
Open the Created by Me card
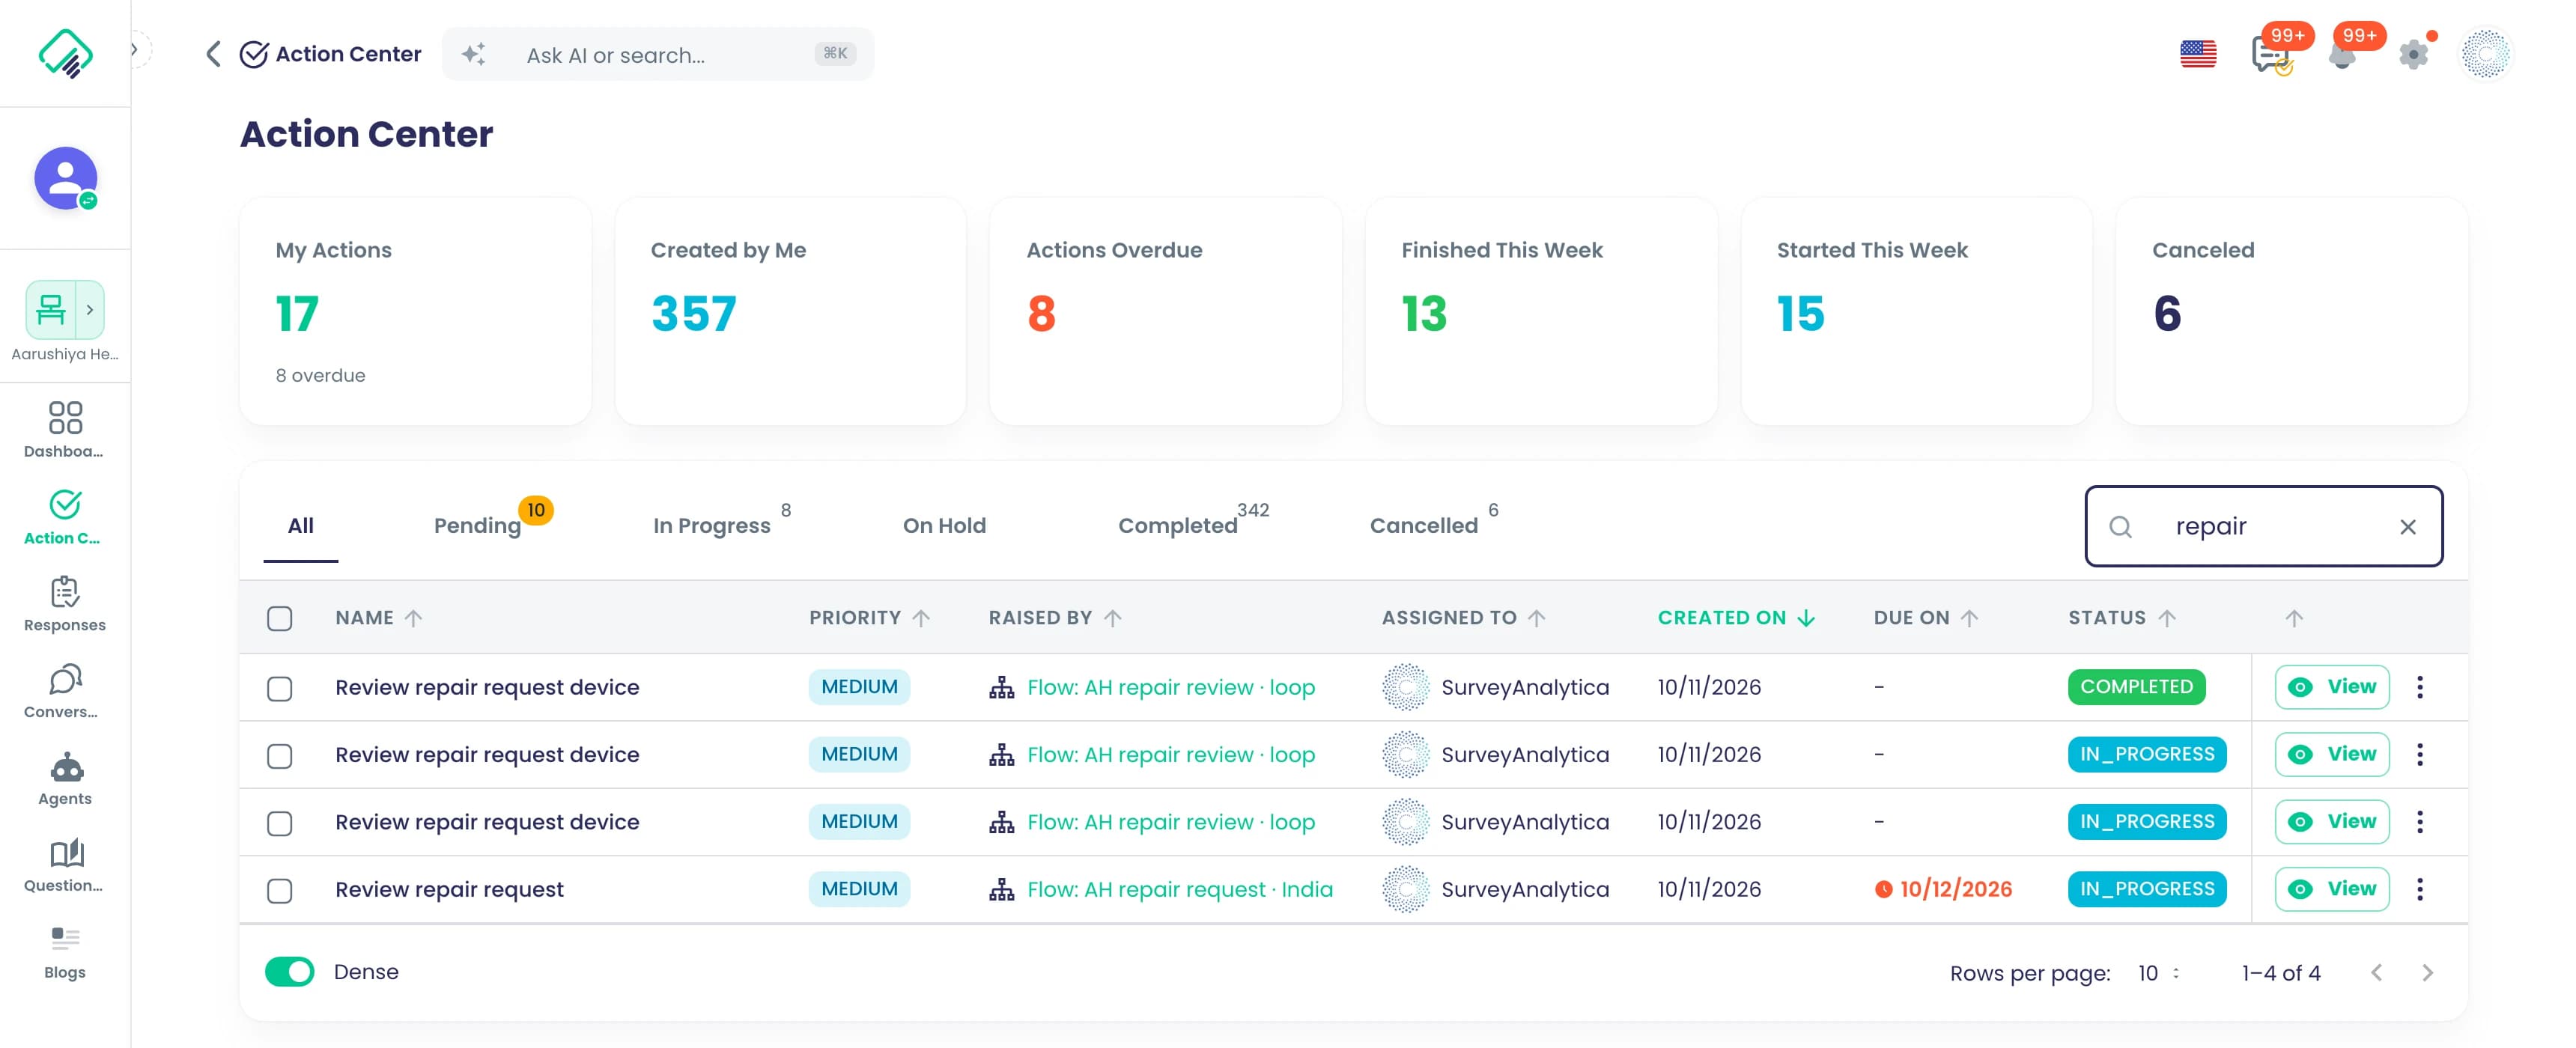point(790,311)
